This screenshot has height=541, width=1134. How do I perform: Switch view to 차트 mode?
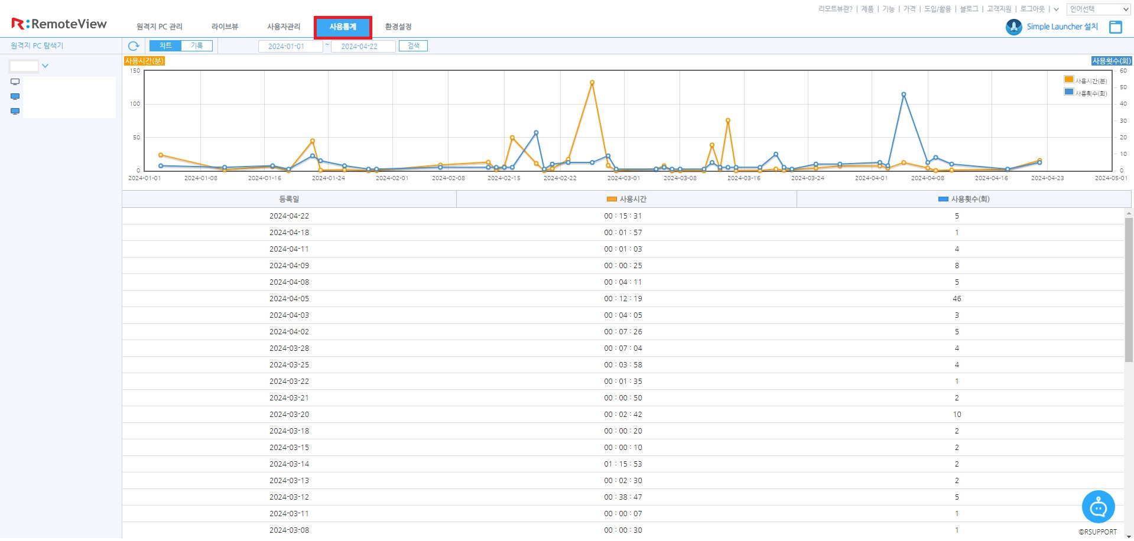165,46
